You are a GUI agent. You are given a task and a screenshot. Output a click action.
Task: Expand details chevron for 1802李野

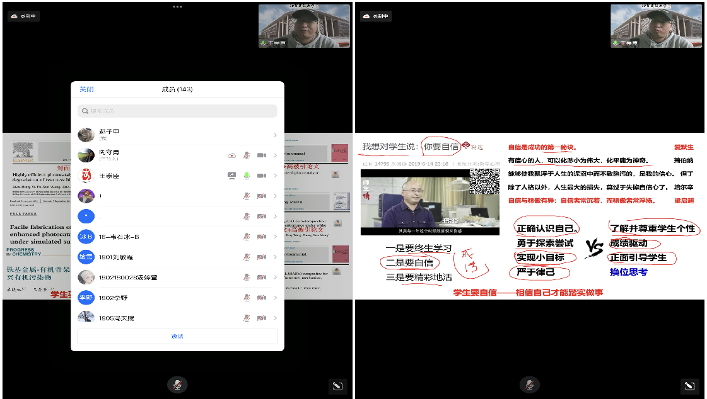[x=275, y=298]
